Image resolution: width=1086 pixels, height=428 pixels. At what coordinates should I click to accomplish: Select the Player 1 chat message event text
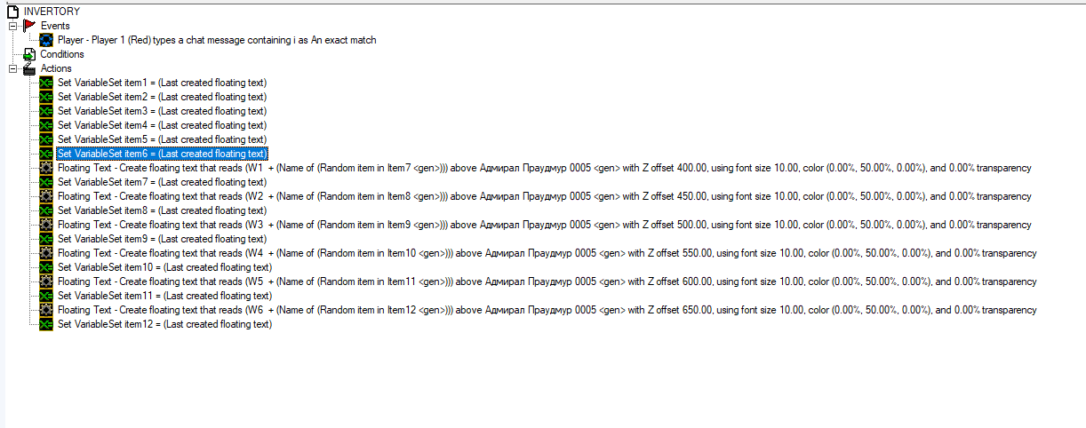(217, 40)
